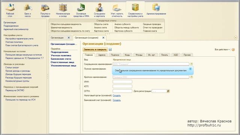This screenshot has width=240, height=135.
Task: Select the ЭДО form tab
Action: tap(176, 55)
